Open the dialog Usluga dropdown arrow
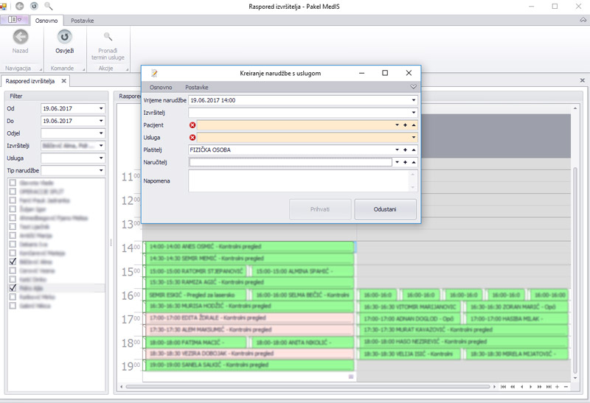 tap(414, 138)
